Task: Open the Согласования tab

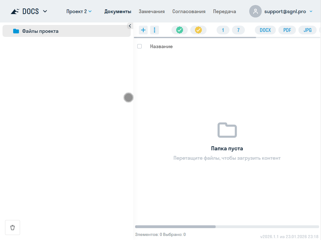Action: coord(189,12)
